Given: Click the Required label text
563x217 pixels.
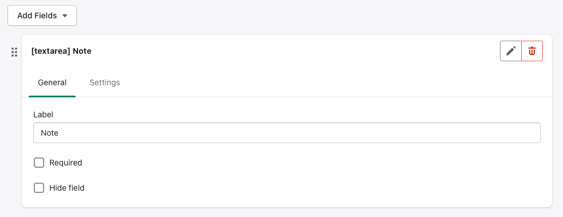Looking at the screenshot, I should click(66, 163).
